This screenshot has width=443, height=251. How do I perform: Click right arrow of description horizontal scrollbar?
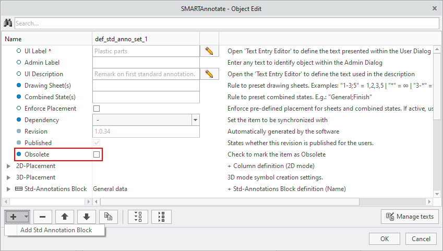click(429, 201)
